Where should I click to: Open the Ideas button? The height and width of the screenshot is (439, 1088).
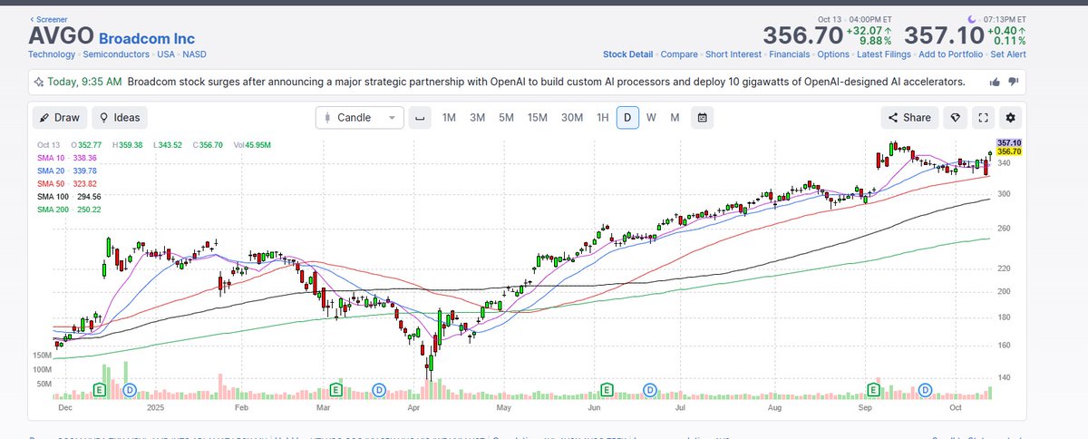tap(120, 117)
